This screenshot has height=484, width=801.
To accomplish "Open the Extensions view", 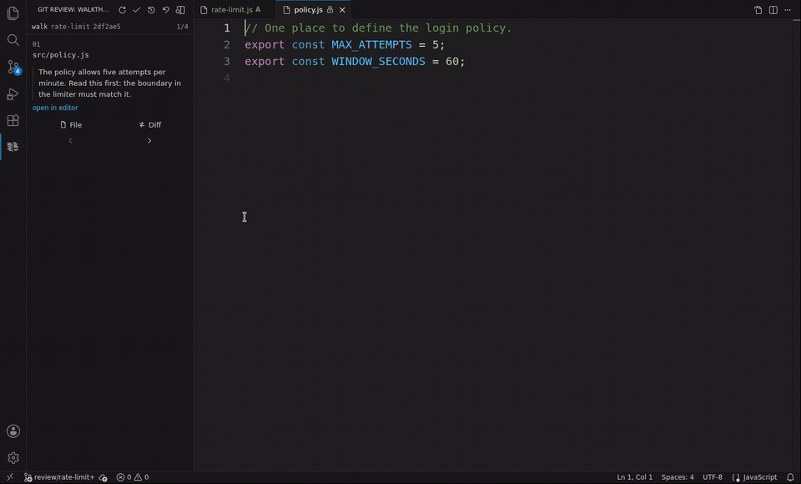I will pos(13,120).
